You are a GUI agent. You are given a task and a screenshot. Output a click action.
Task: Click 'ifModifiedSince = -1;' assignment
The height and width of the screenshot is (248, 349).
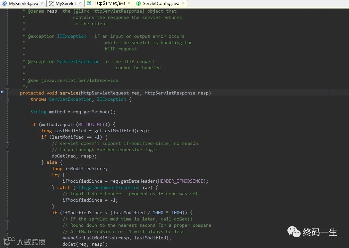click(90, 200)
